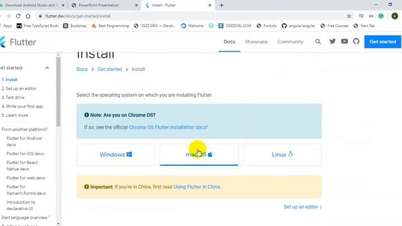Open the CODOVEL.COM bookmark

point(234,26)
